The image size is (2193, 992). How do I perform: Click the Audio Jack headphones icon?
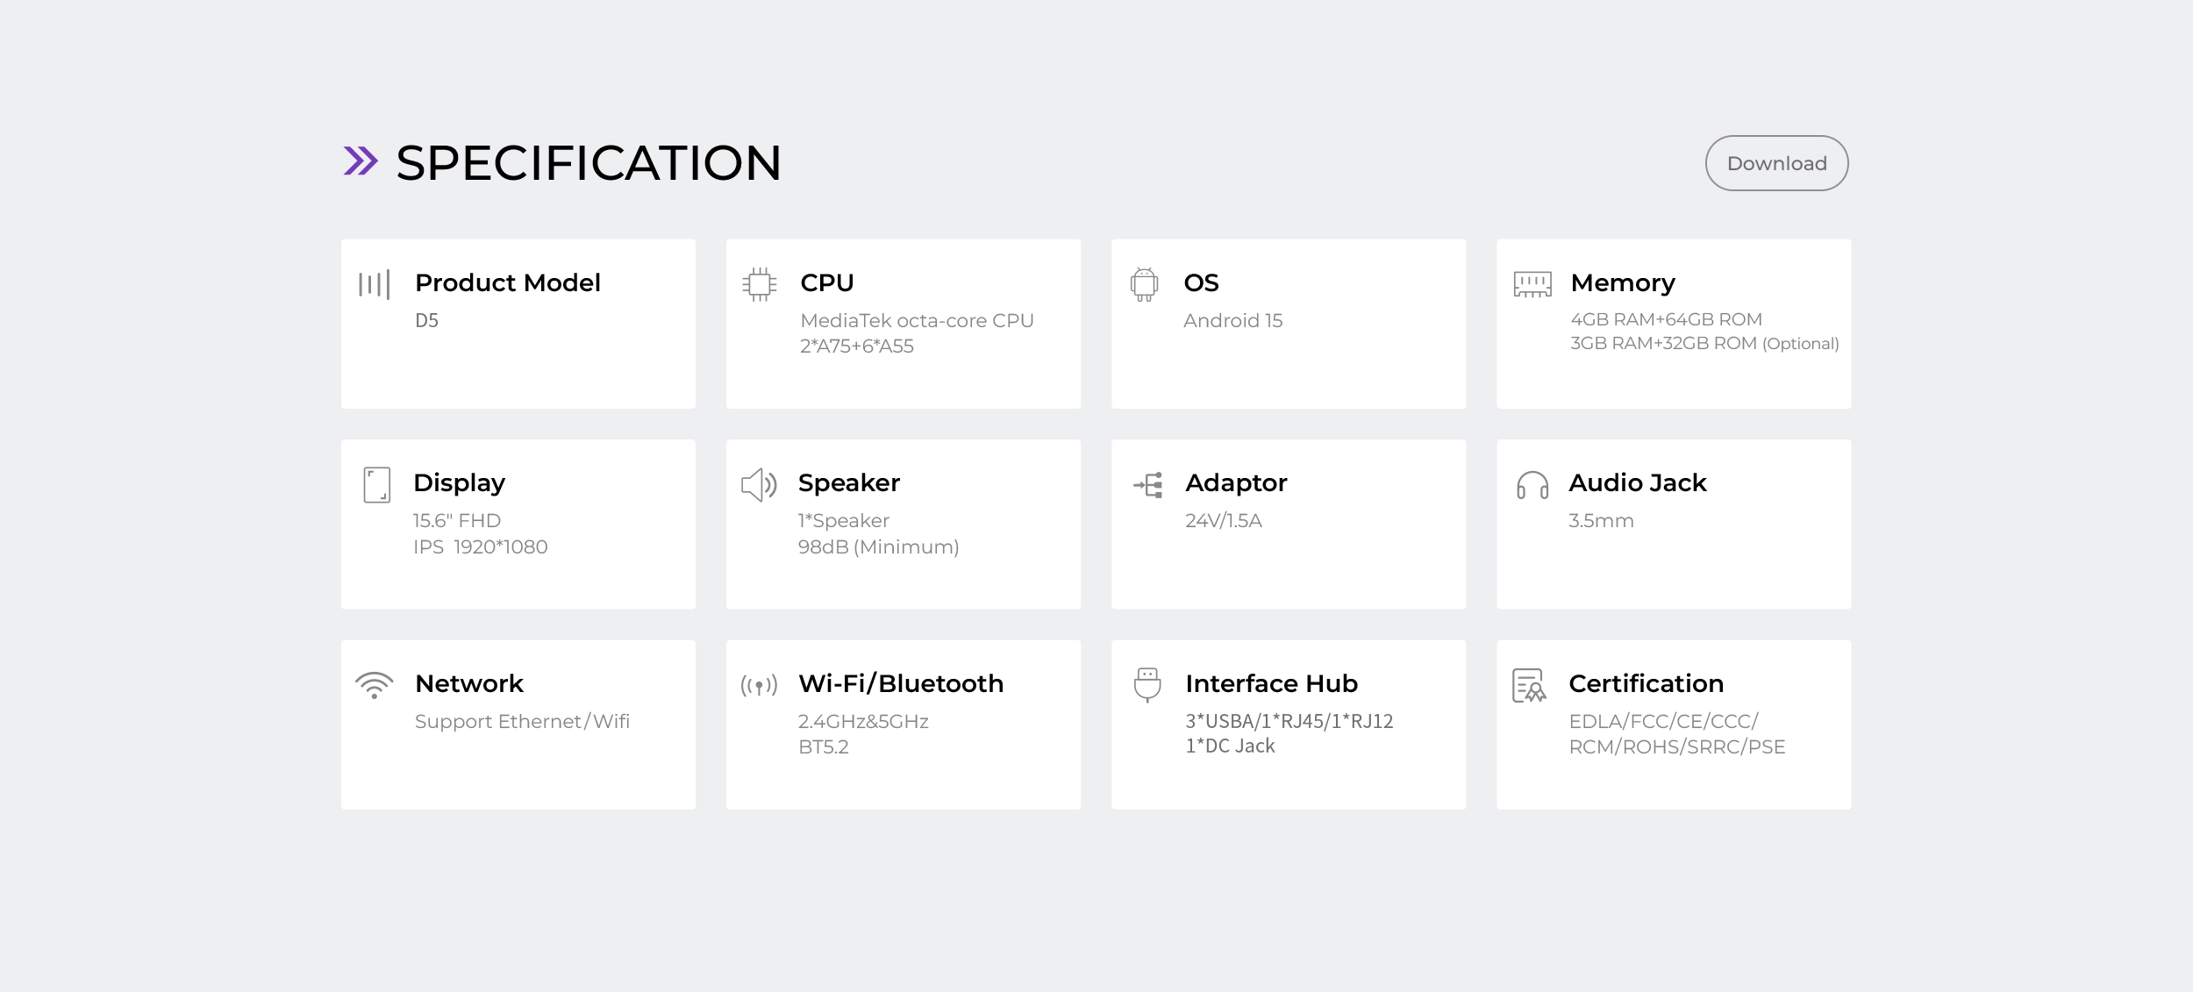tap(1532, 485)
